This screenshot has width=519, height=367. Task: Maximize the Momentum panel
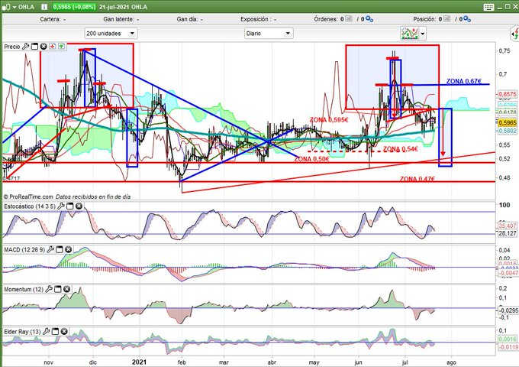[58, 289]
